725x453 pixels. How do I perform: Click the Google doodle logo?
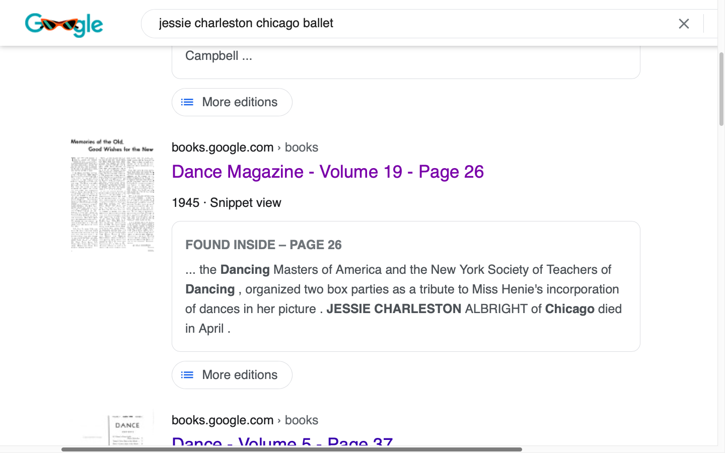(x=64, y=24)
